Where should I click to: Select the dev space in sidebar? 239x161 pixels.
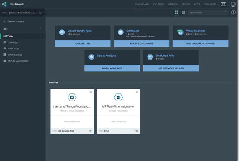point(23,29)
